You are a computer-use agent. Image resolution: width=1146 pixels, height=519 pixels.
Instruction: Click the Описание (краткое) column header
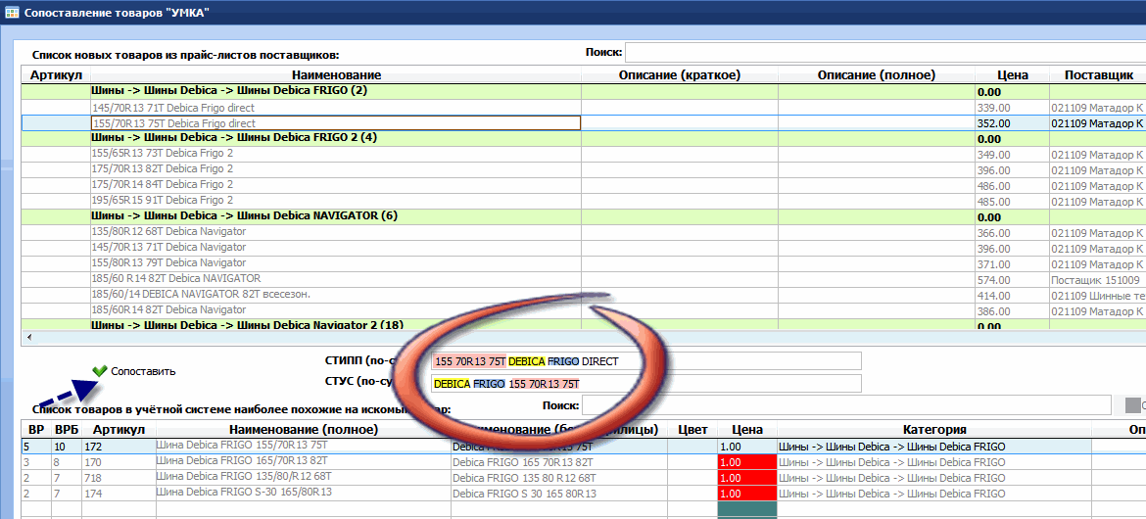click(680, 75)
